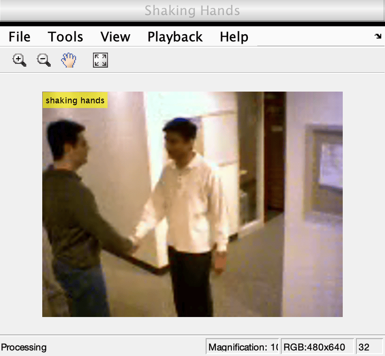The width and height of the screenshot is (385, 356).
Task: Click the Processing status text
Action: [24, 347]
